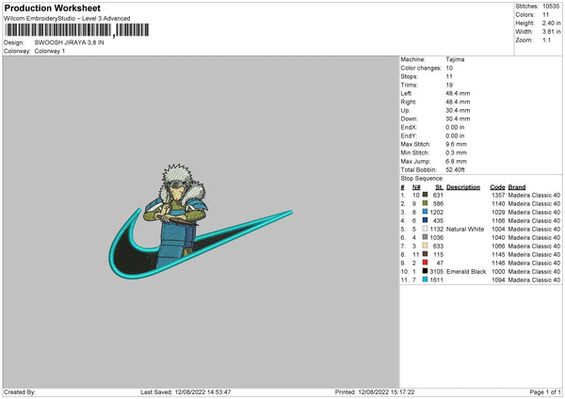Click the Stitches value '10535'
Screen dimensions: 565x399
click(551, 7)
